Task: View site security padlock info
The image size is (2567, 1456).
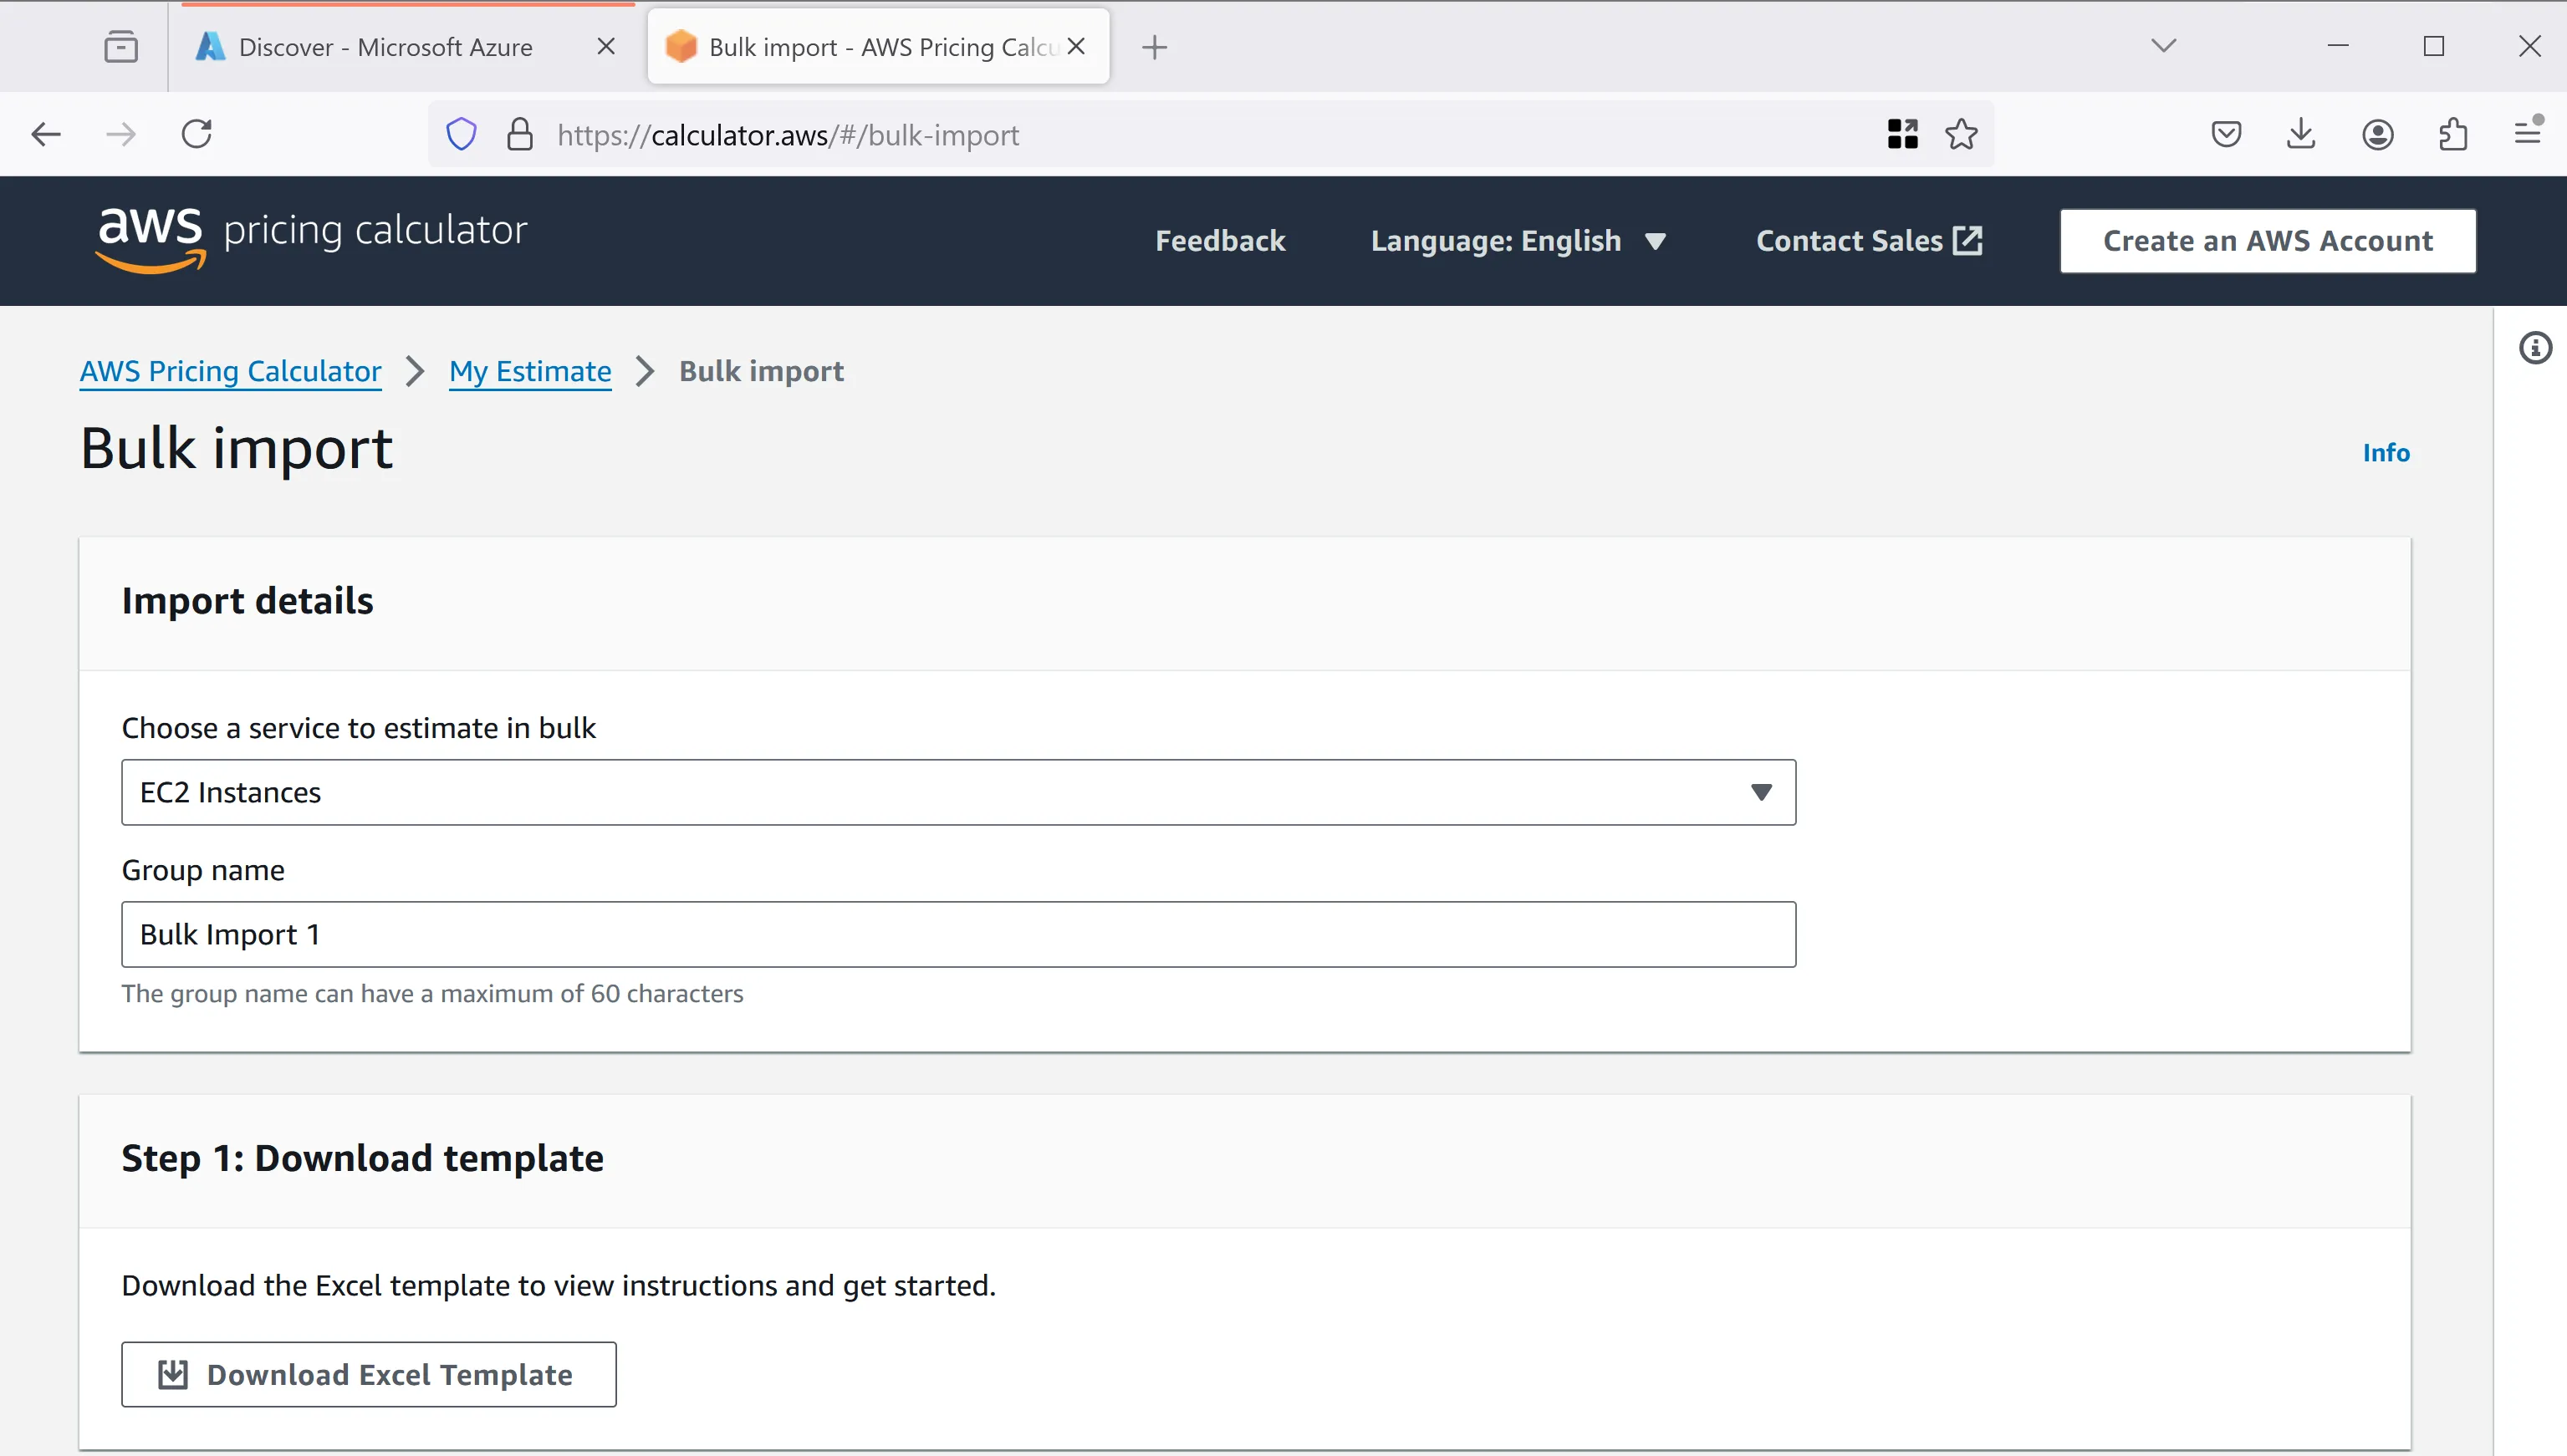Action: (x=520, y=134)
